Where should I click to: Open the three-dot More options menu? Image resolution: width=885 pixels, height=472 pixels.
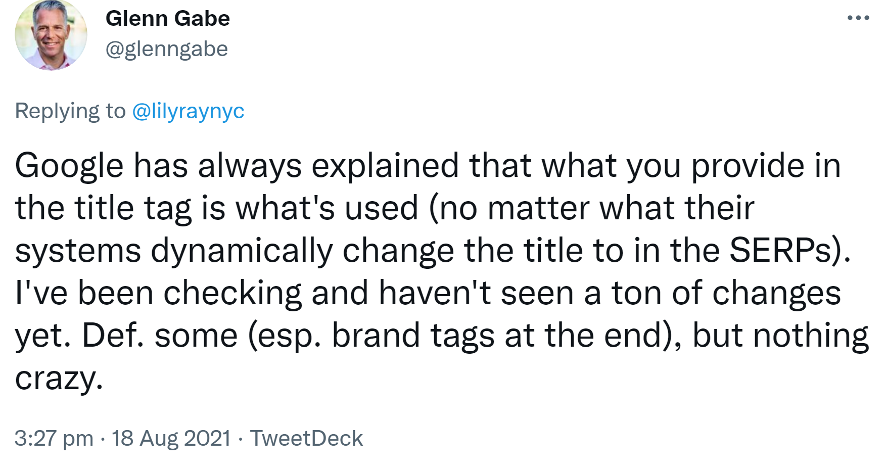858,18
